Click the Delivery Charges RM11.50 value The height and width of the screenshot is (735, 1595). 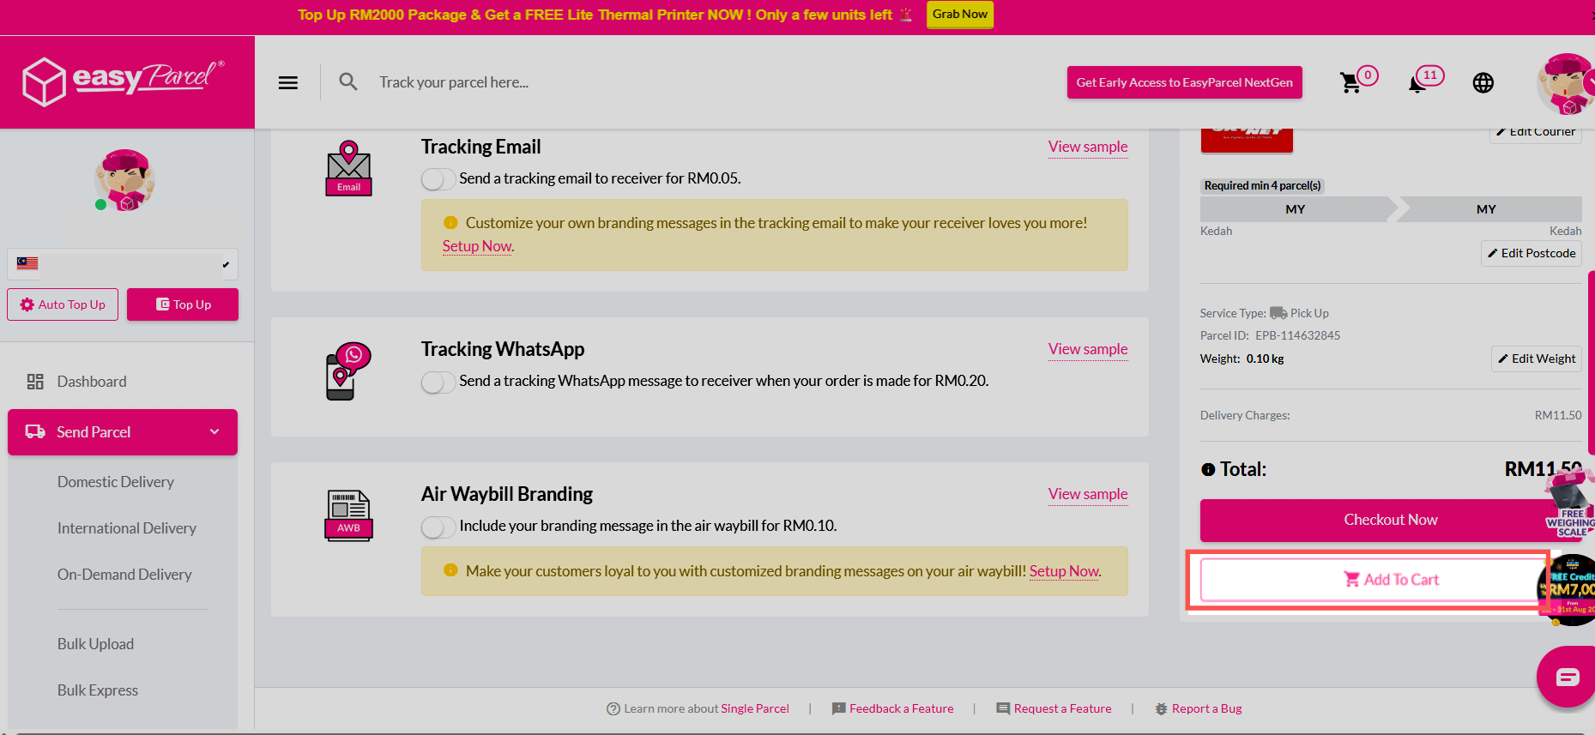[x=1558, y=415]
